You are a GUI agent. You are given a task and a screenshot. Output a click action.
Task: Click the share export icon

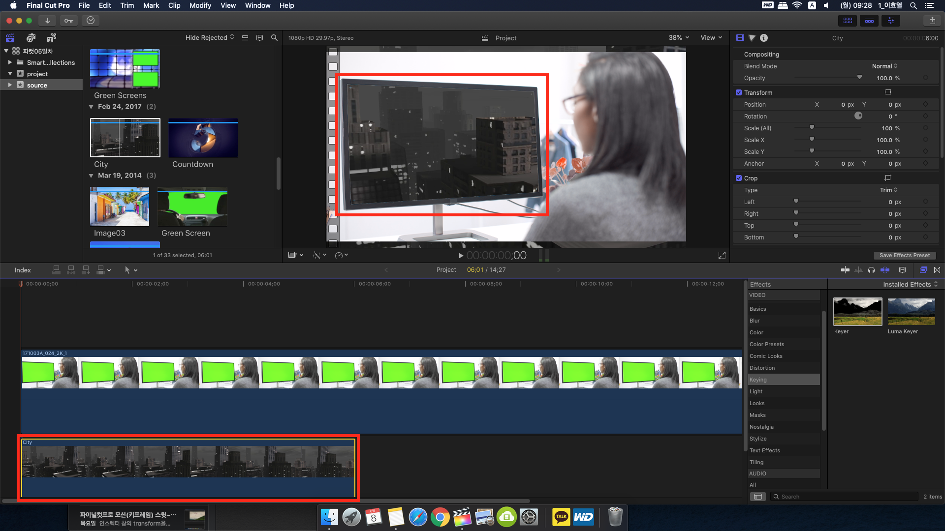(x=932, y=21)
